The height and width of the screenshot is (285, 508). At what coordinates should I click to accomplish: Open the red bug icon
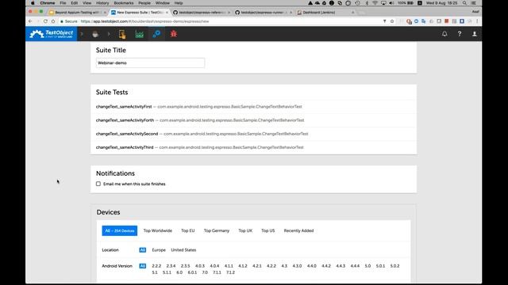(174, 33)
